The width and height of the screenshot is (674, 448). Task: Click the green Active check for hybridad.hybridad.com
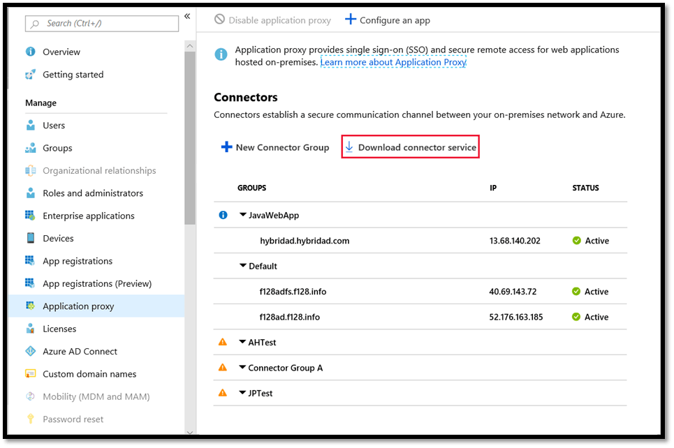click(577, 241)
